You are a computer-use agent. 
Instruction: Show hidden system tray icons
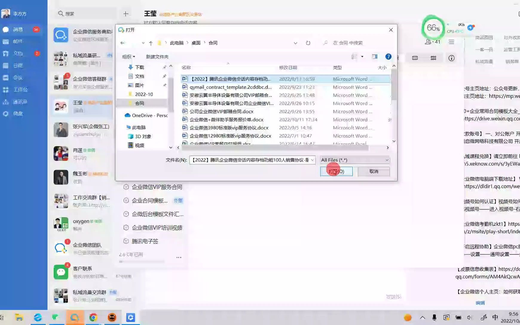pos(422,318)
